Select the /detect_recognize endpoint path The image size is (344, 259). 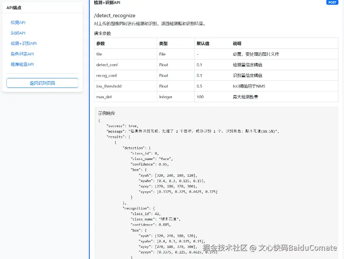(114, 15)
